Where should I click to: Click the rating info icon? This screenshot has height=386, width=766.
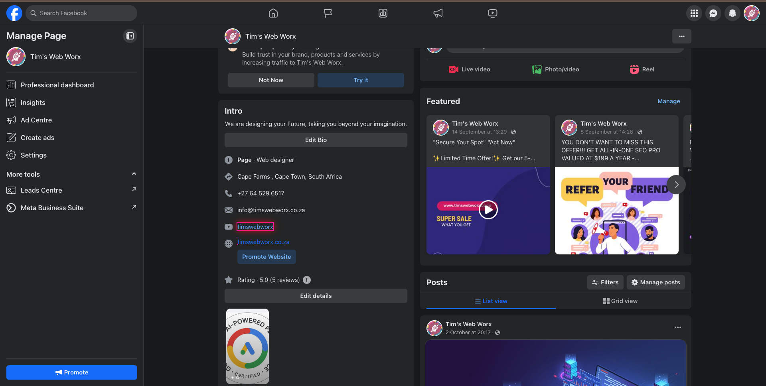coord(307,280)
